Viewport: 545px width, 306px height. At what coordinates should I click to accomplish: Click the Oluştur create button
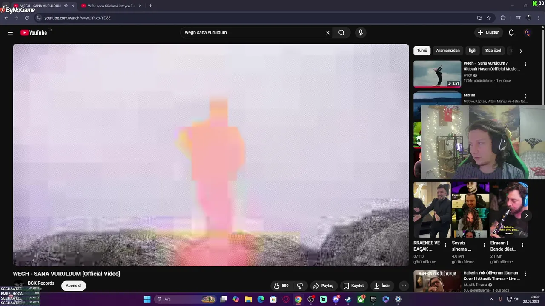[x=489, y=33]
